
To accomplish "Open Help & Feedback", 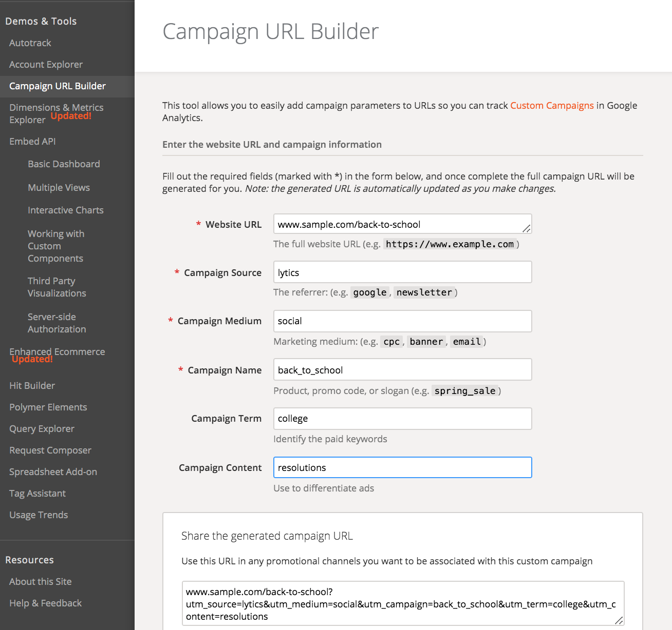I will (45, 603).
